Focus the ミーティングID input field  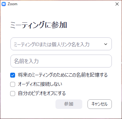pyautogui.click(x=61, y=44)
